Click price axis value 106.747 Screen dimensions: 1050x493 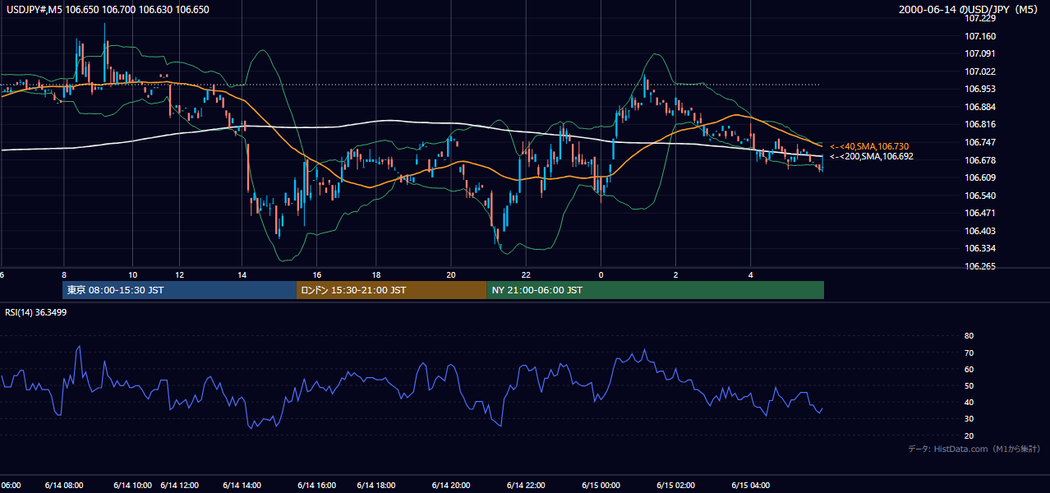click(x=980, y=142)
